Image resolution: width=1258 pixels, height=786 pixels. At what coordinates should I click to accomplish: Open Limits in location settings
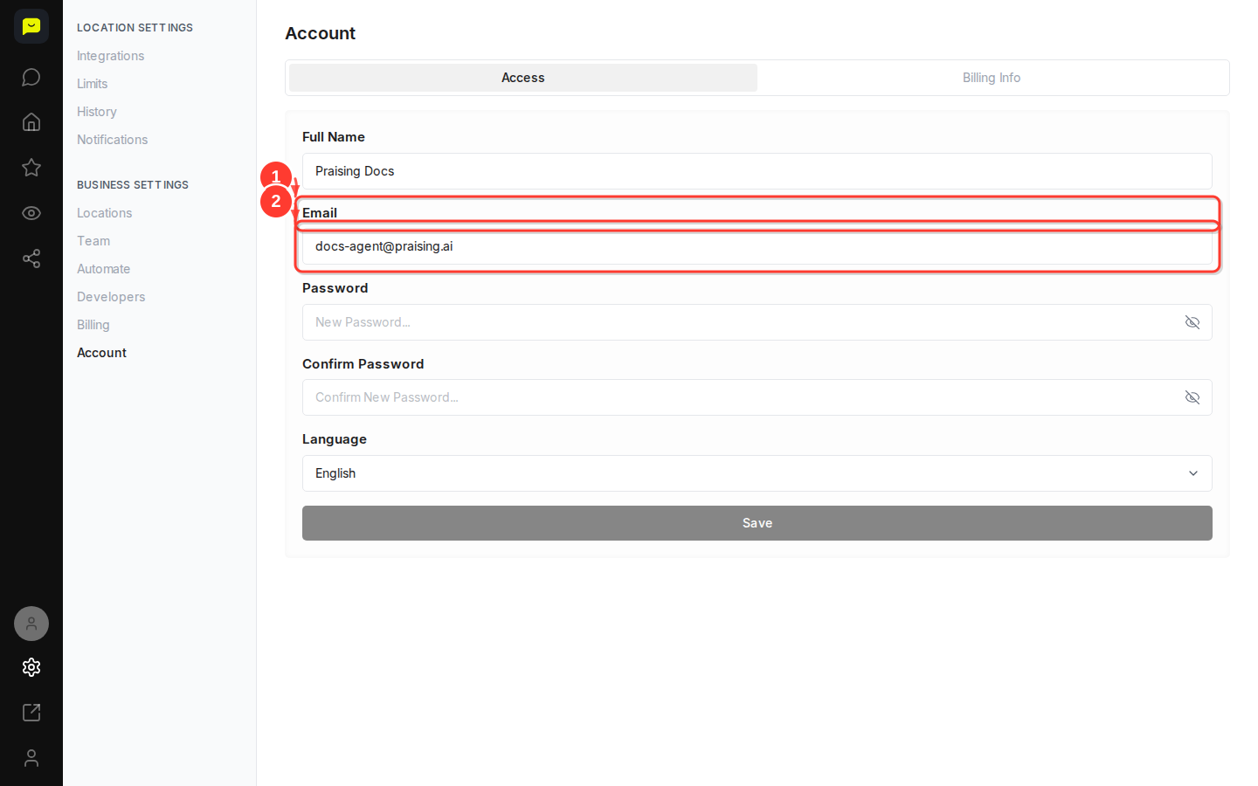coord(93,84)
